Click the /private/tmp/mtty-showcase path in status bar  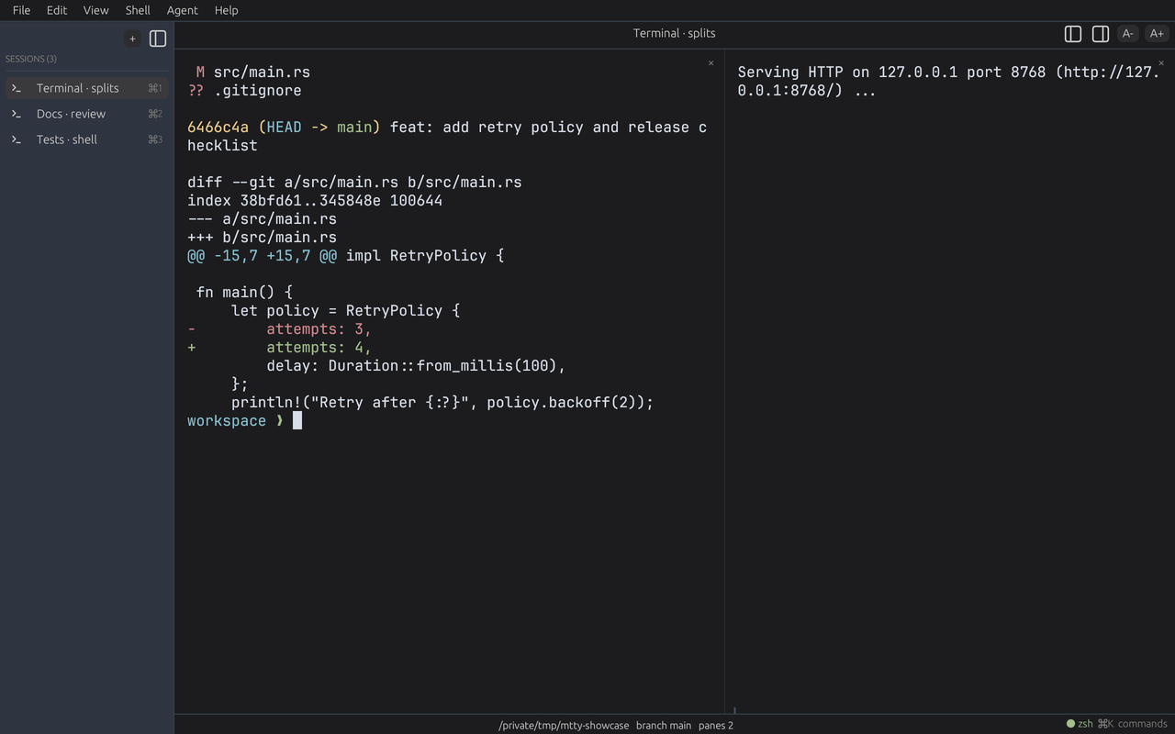pyautogui.click(x=564, y=725)
